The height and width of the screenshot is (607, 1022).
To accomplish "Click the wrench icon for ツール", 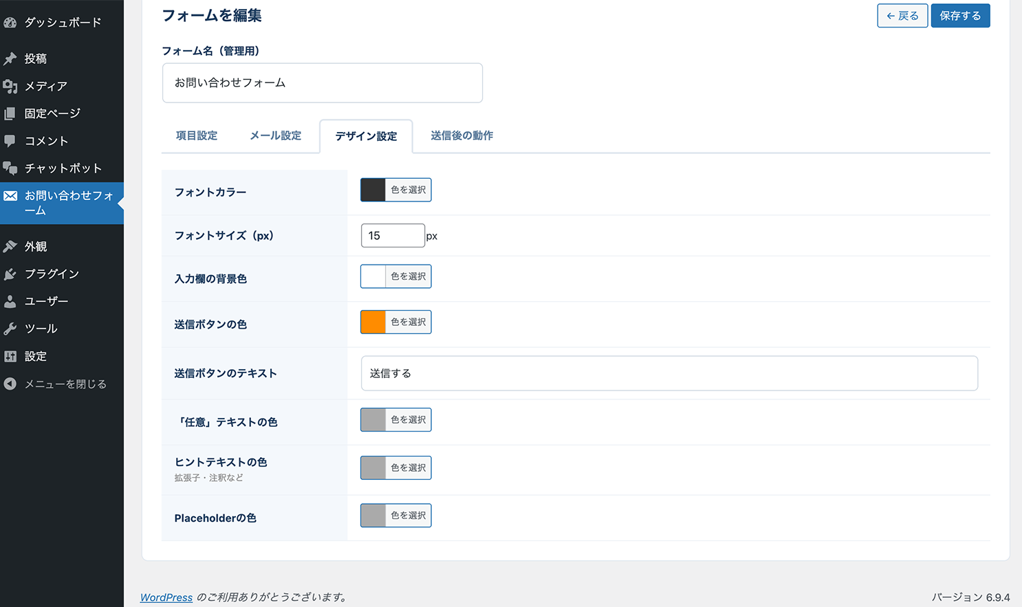I will tap(10, 329).
